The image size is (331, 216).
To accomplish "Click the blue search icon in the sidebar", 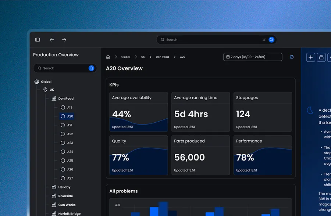I will (x=91, y=68).
